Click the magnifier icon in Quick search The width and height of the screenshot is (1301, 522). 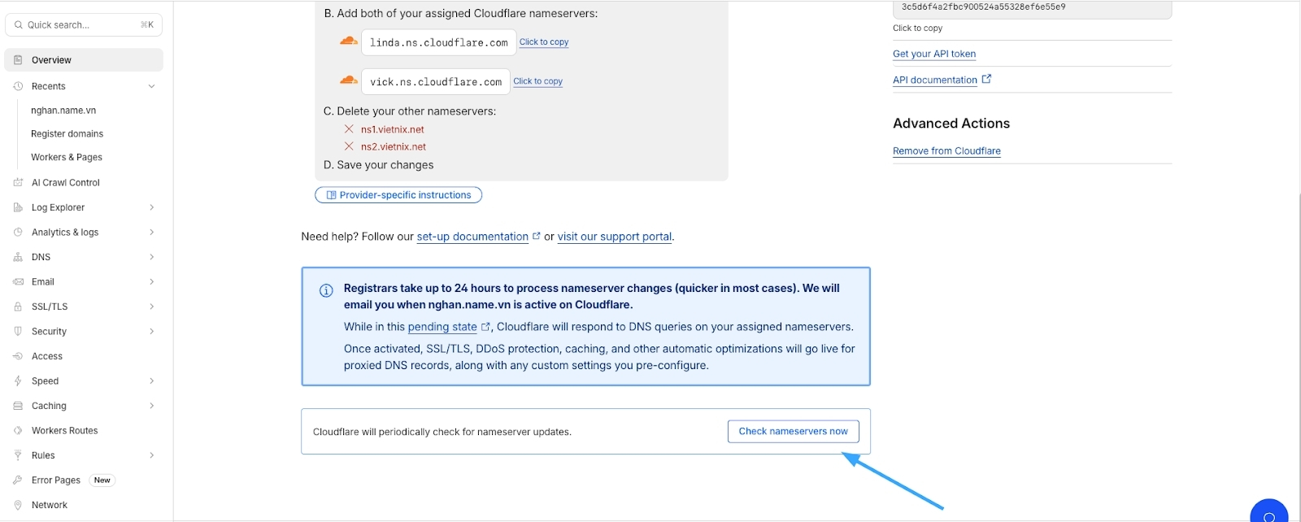(x=19, y=25)
